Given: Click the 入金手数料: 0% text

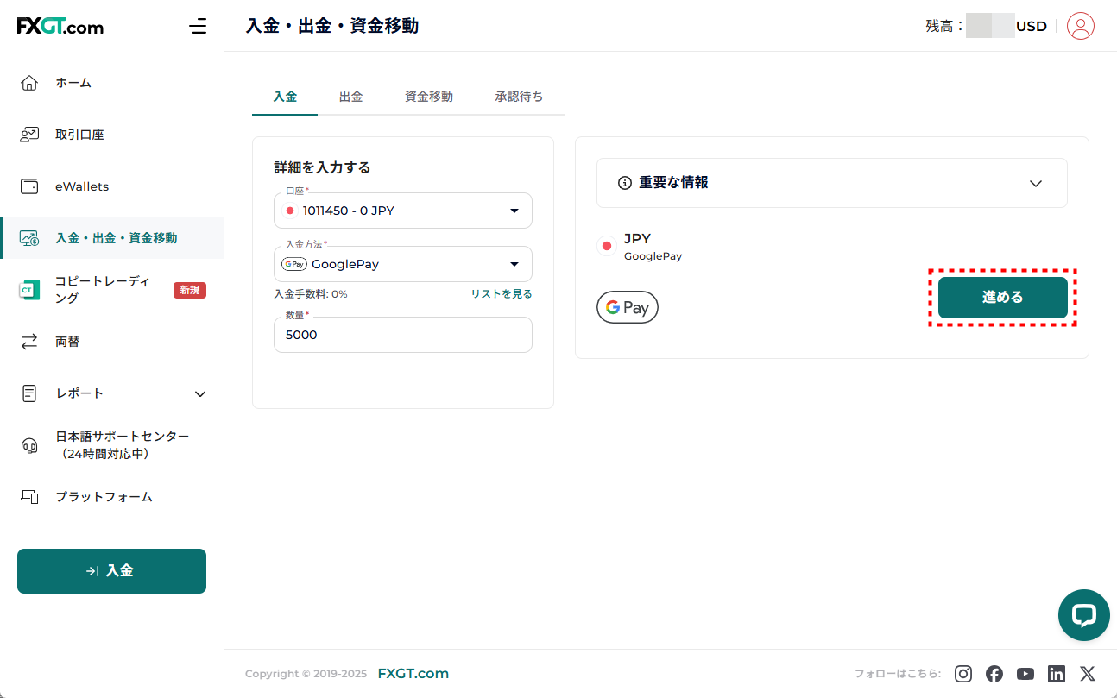Looking at the screenshot, I should pos(311,294).
